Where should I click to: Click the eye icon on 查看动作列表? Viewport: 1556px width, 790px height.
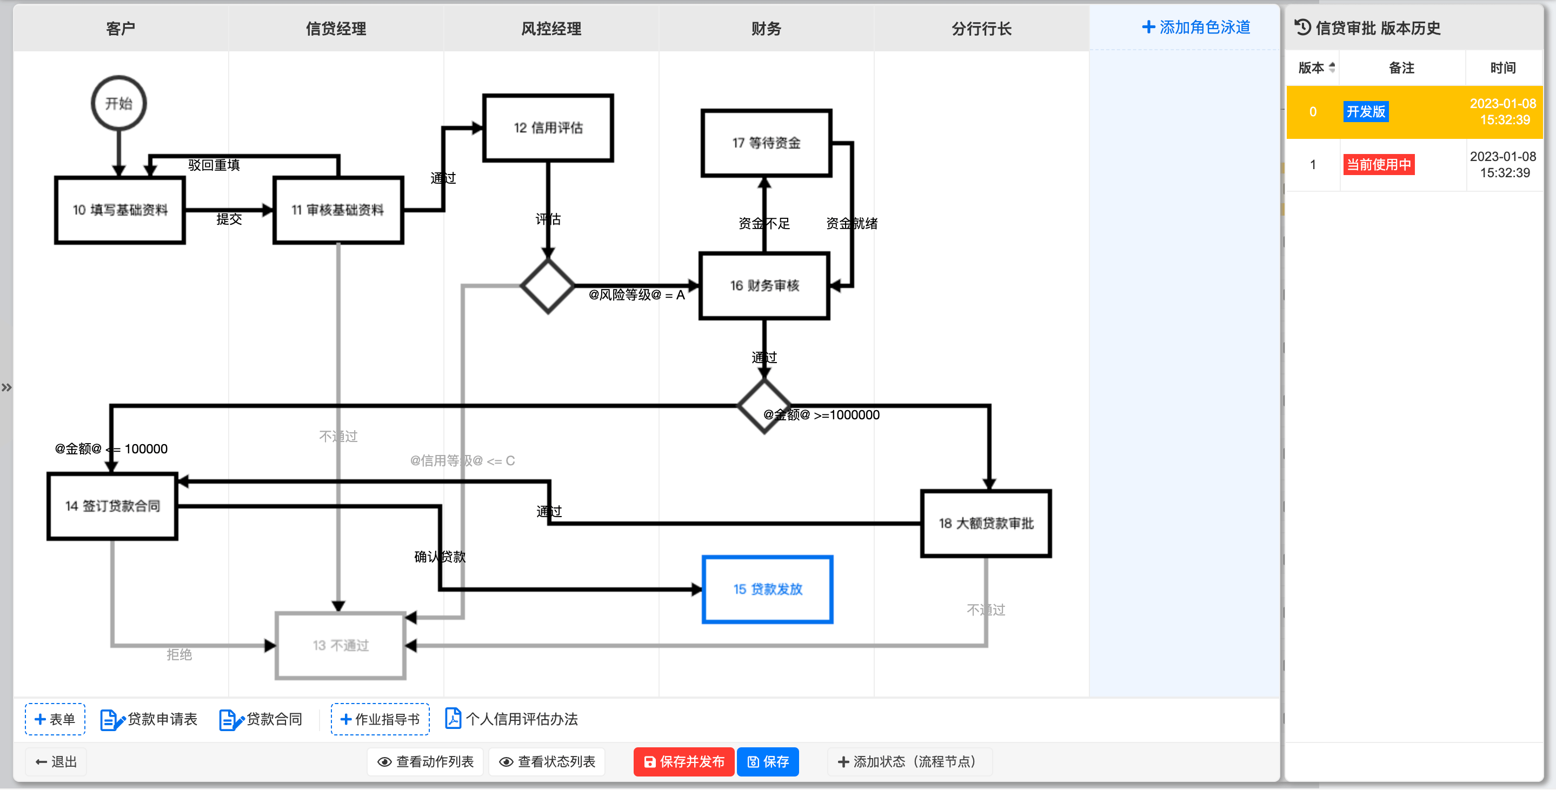click(x=384, y=762)
